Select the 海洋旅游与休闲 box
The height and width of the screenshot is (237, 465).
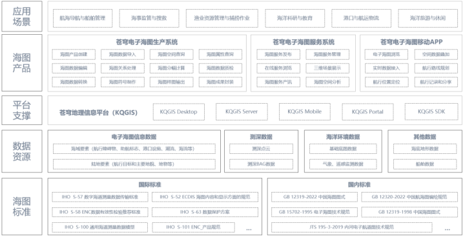(428, 18)
